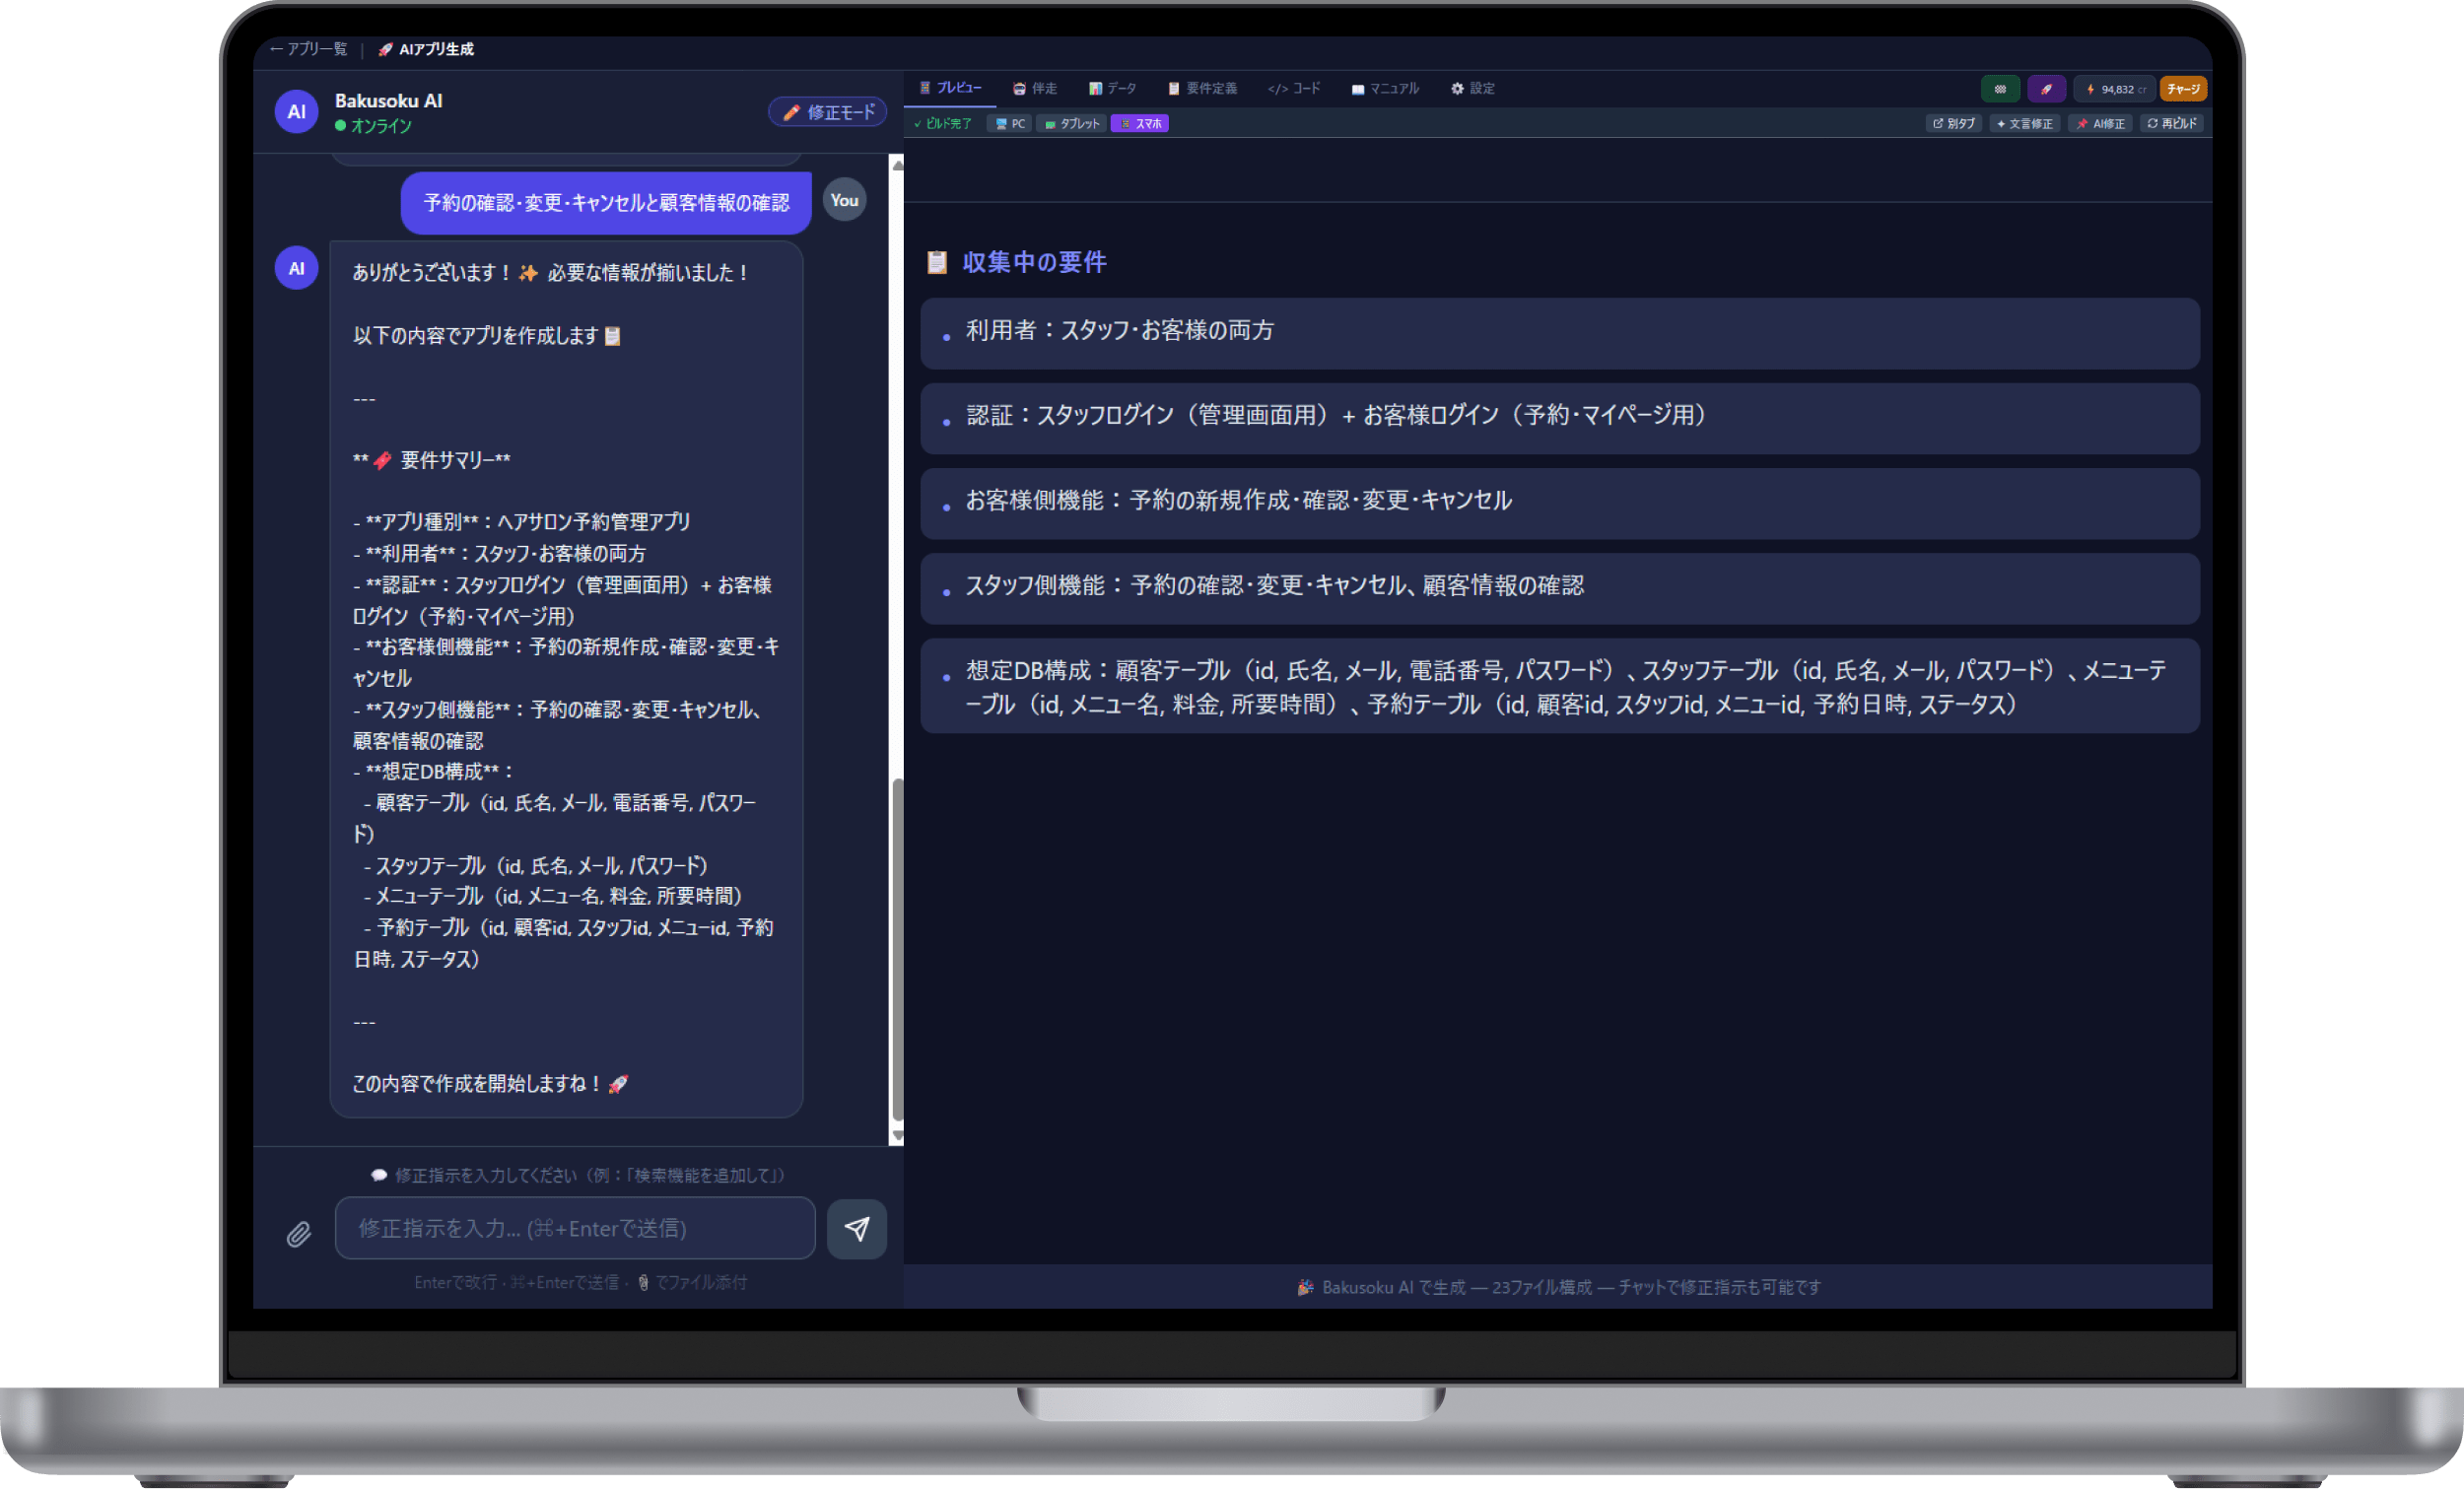
Task: Select タブレット preview mode
Action: [1072, 123]
